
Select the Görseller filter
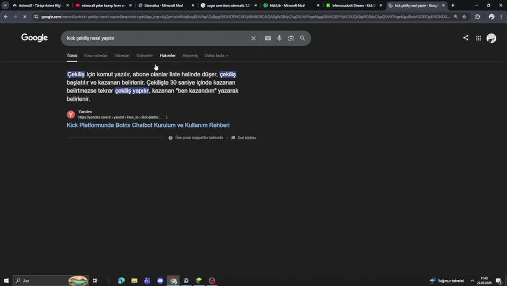(x=144, y=56)
